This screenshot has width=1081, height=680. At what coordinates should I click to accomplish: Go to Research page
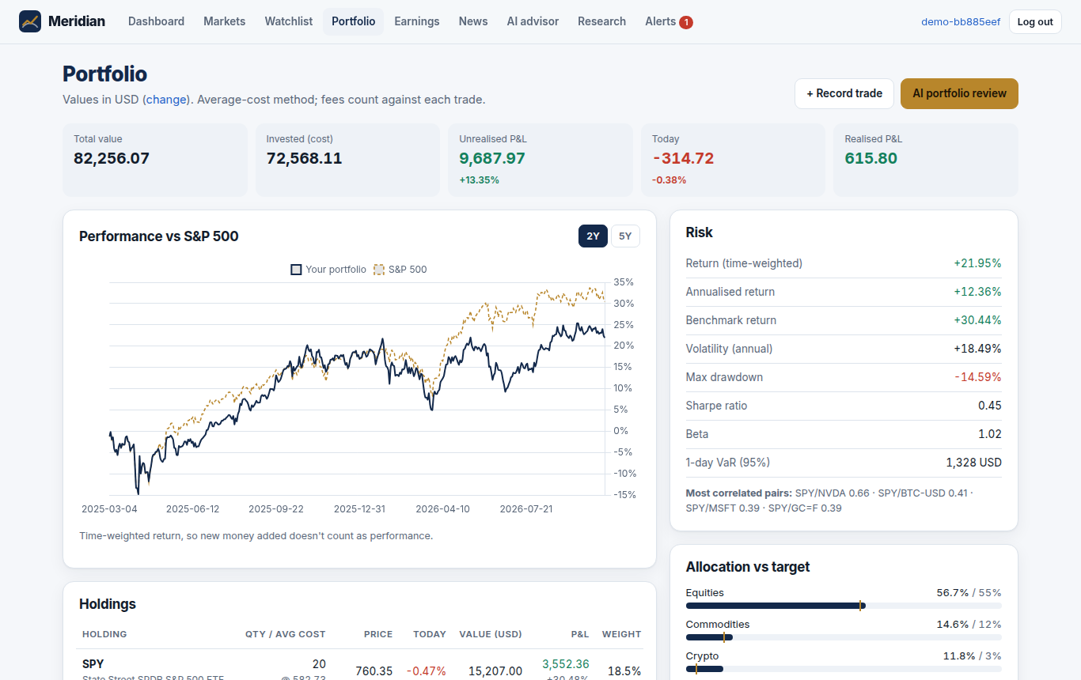(x=601, y=21)
